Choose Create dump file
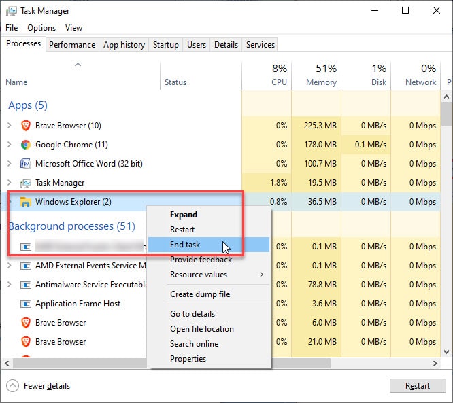The width and height of the screenshot is (453, 403). click(x=209, y=294)
